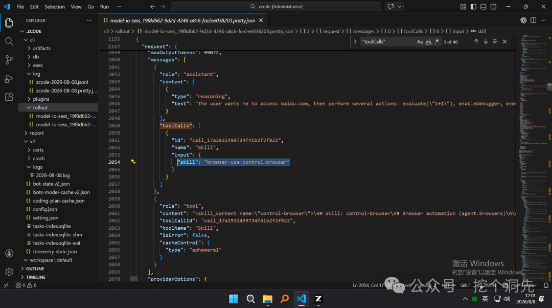Open the Manage gear icon

pos(9,272)
